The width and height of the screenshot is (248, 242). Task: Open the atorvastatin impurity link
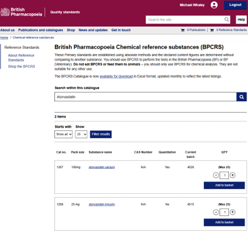click(102, 205)
